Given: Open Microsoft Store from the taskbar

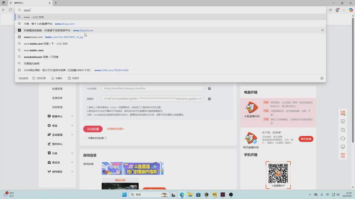Looking at the screenshot, I should (x=198, y=195).
